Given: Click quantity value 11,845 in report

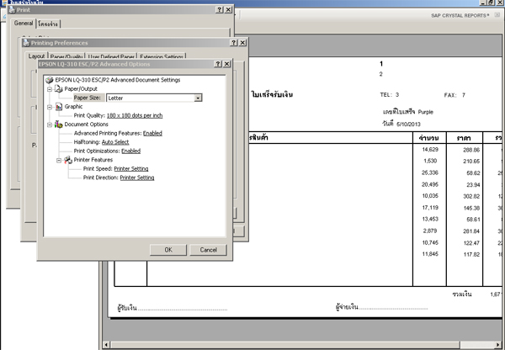Looking at the screenshot, I should coord(430,254).
